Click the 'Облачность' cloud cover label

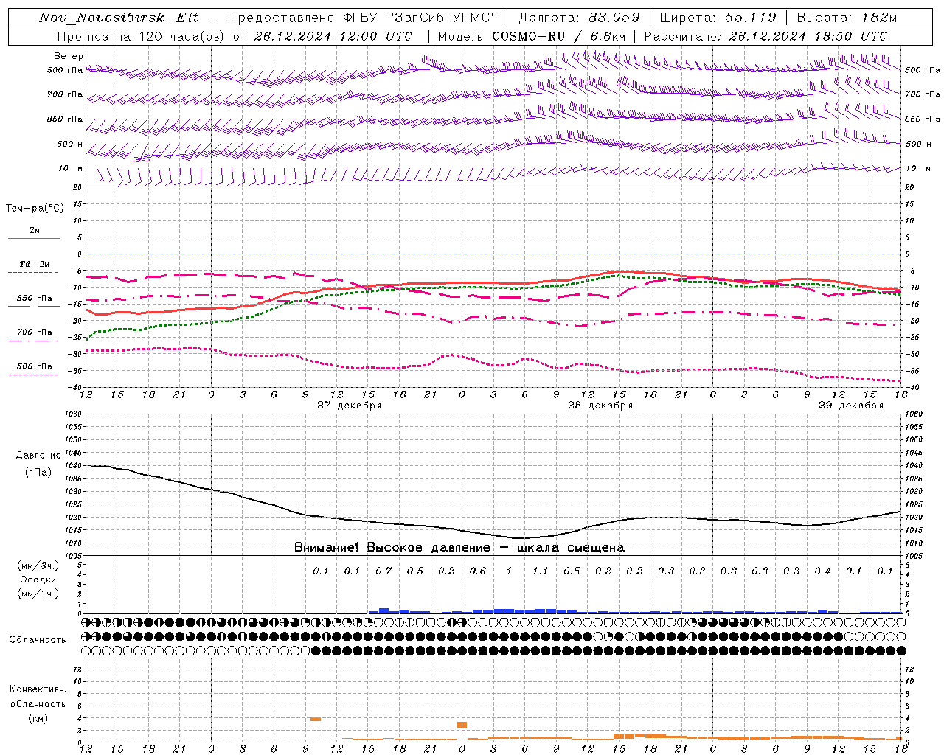pos(38,640)
